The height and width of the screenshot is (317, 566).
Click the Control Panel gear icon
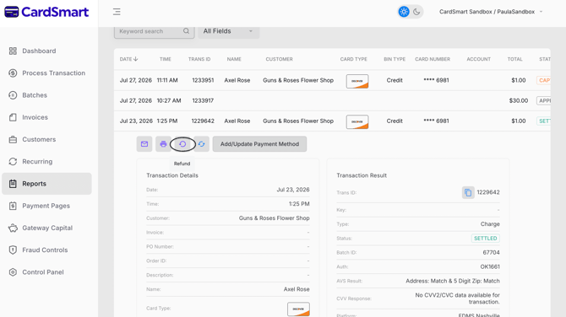(13, 272)
